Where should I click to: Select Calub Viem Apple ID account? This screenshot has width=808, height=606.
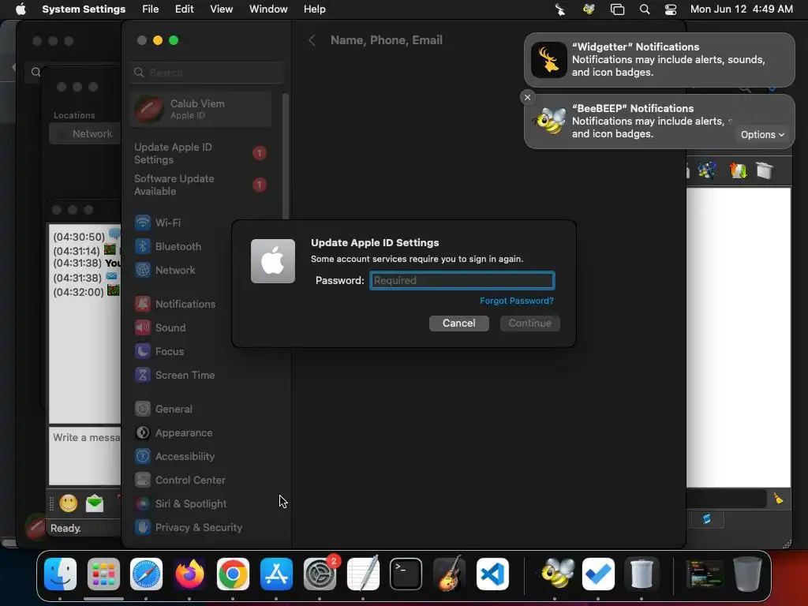(201, 109)
